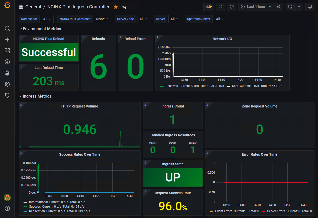The height and width of the screenshot is (218, 318).
Task: Click NGINX Plus Ingress Controller title
Action: [x=78, y=7]
